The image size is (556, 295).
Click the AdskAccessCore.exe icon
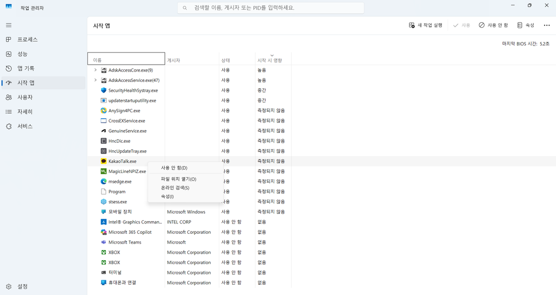tap(104, 70)
